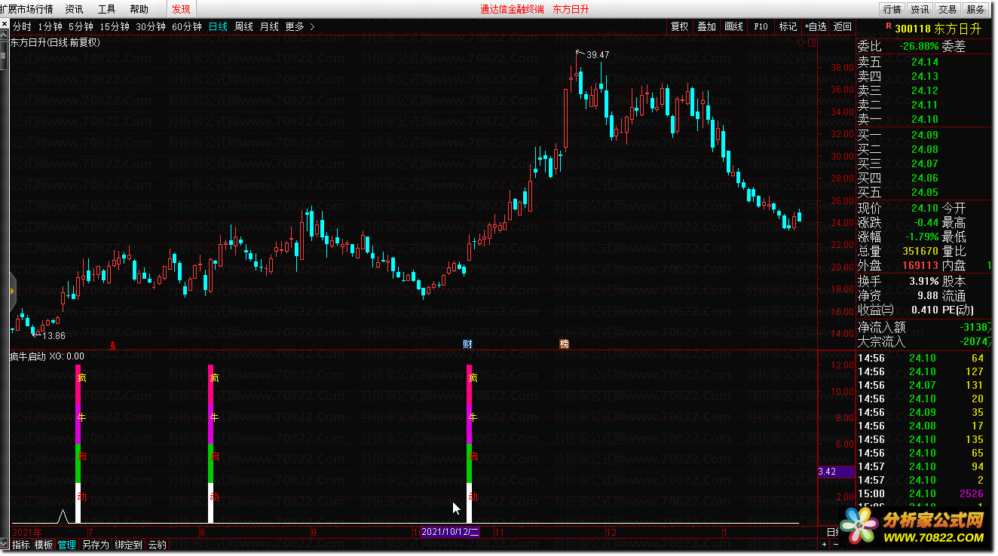Select the 30分钟 period

pyautogui.click(x=151, y=26)
